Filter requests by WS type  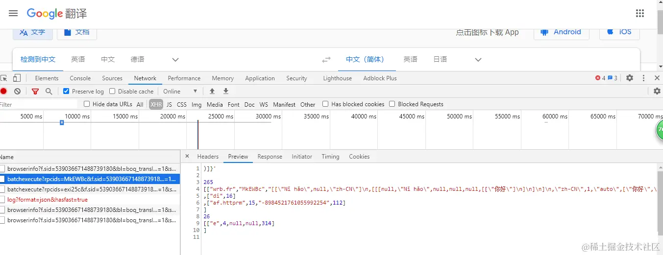point(264,104)
